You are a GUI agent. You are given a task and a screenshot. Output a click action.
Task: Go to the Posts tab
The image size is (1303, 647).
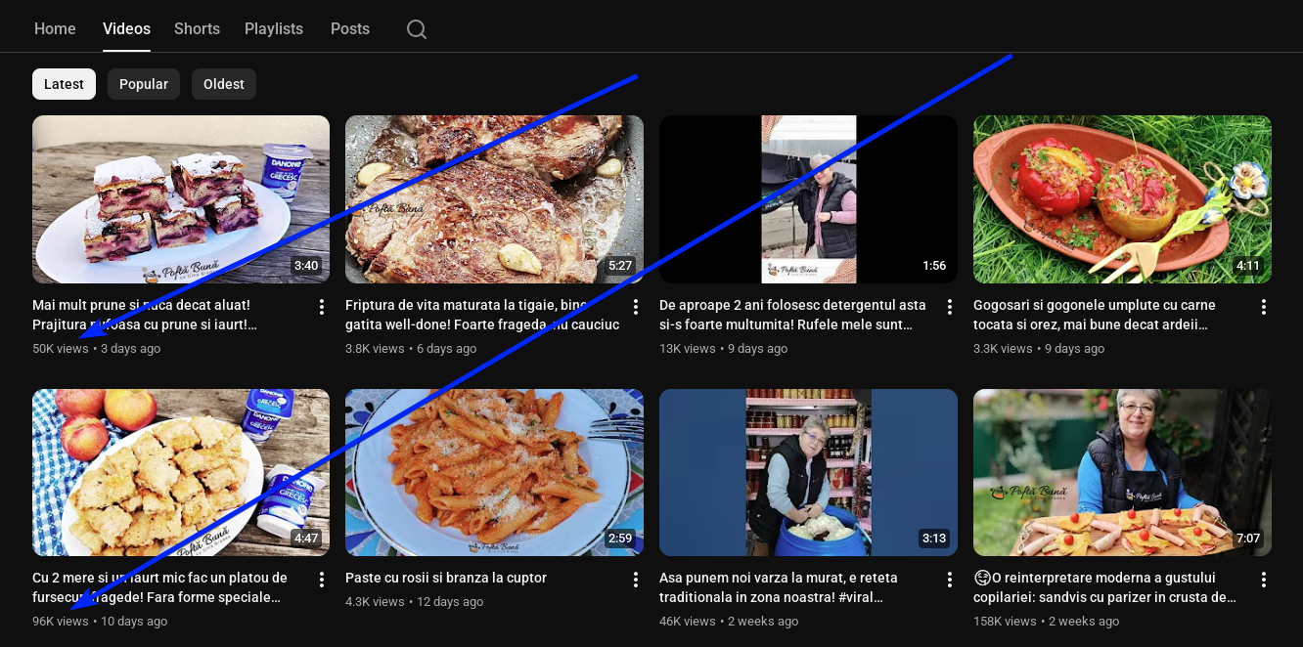pos(350,28)
